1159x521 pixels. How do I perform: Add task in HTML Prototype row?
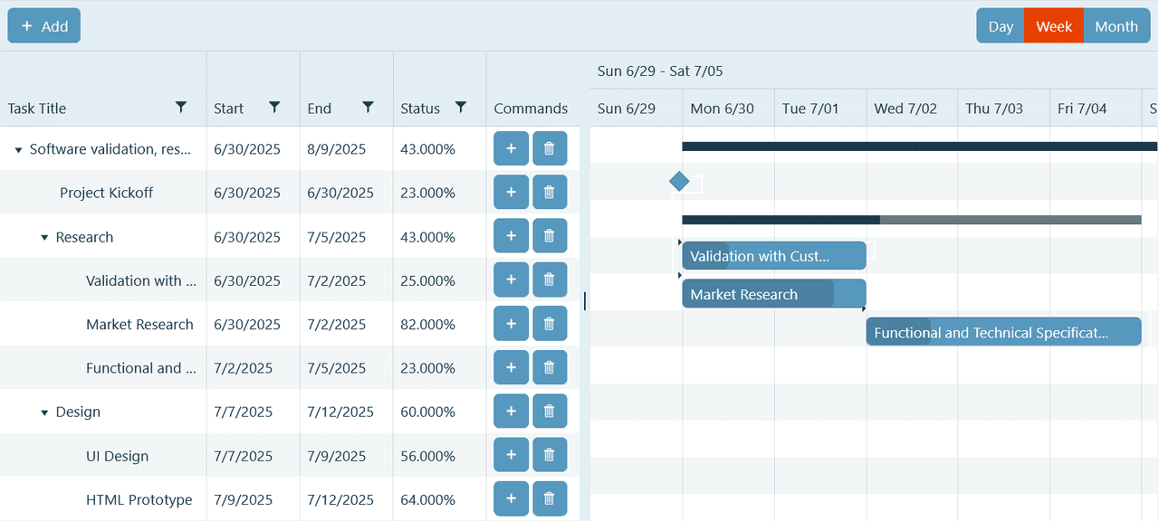pyautogui.click(x=511, y=499)
